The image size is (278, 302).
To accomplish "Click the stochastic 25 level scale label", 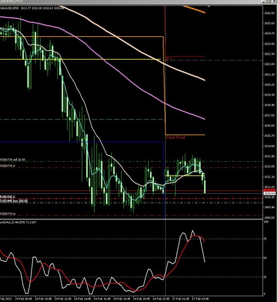I will click(x=265, y=277).
